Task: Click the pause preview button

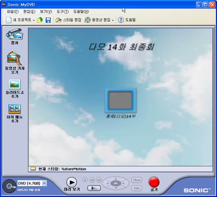Action: coord(85,180)
